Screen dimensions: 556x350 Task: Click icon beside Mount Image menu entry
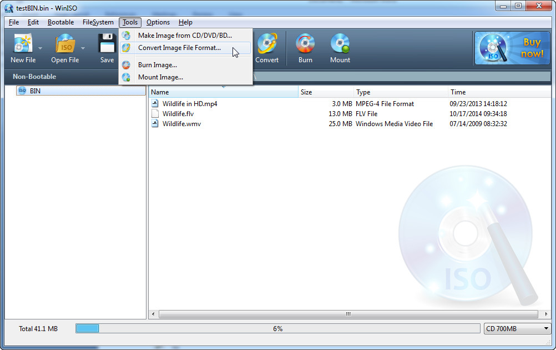click(126, 77)
